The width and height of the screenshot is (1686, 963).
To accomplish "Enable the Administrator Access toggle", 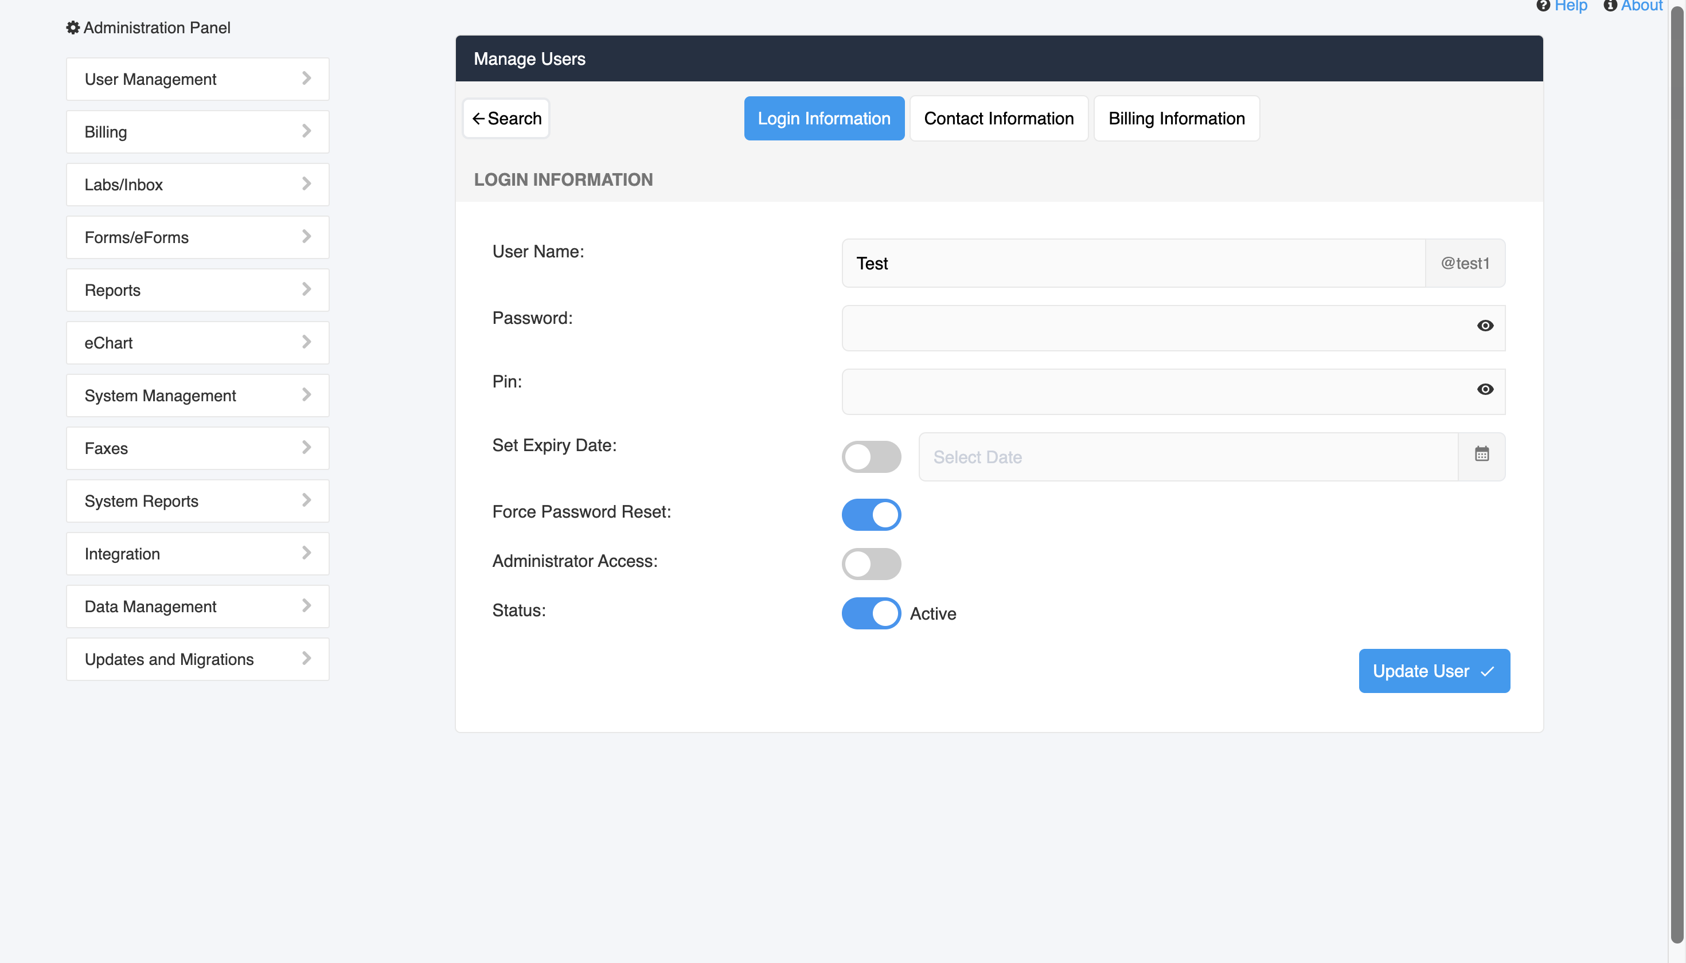I will [871, 564].
